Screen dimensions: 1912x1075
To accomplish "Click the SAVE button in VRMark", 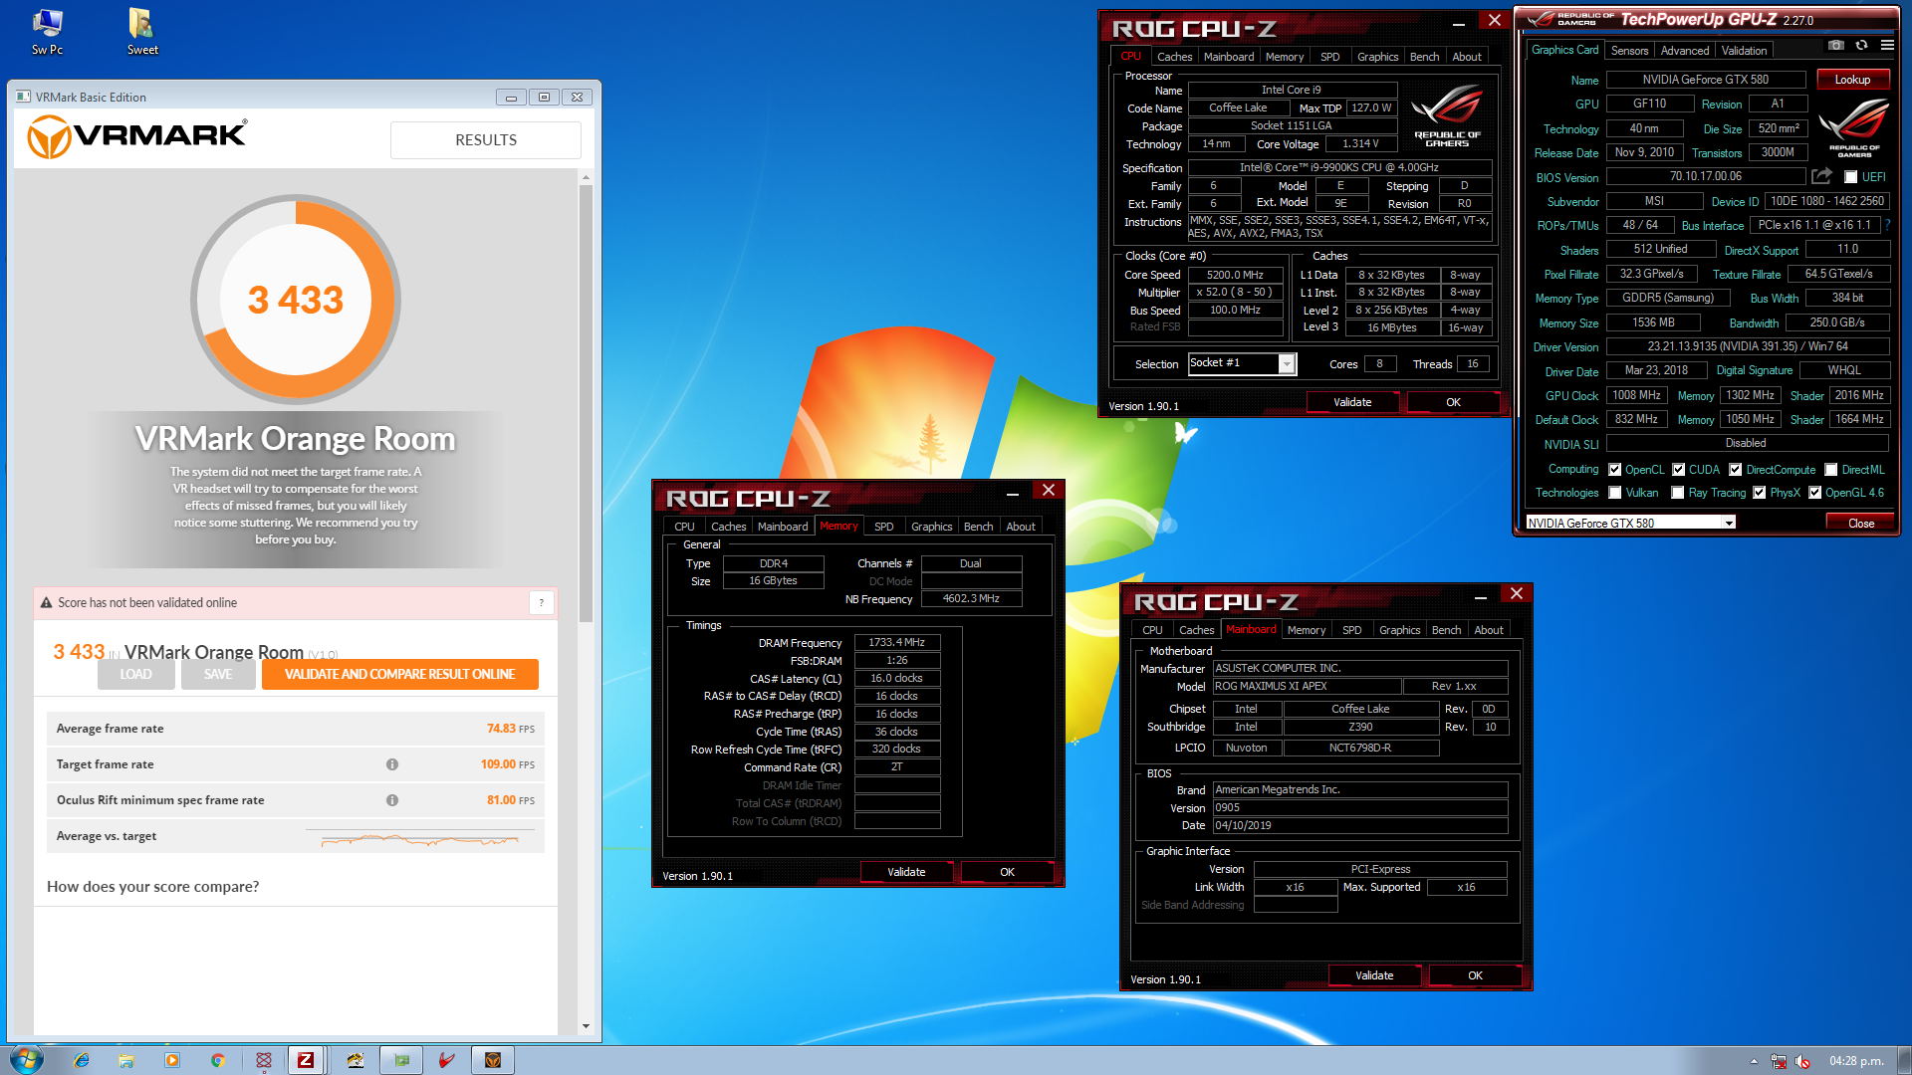I will click(218, 674).
